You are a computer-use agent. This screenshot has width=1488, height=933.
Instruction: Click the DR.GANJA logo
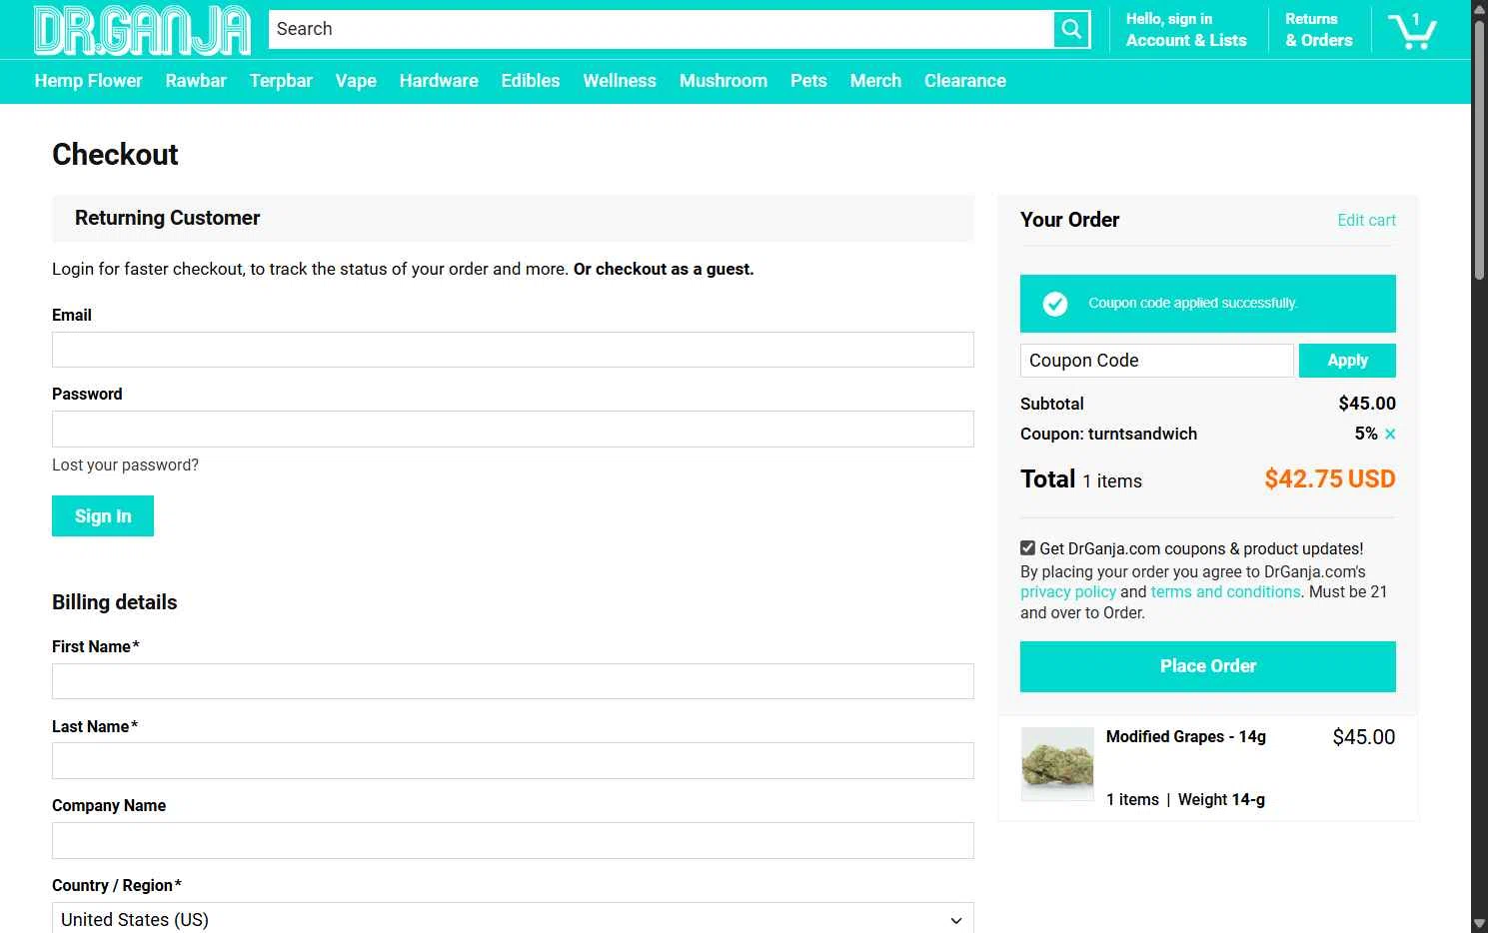click(x=142, y=30)
